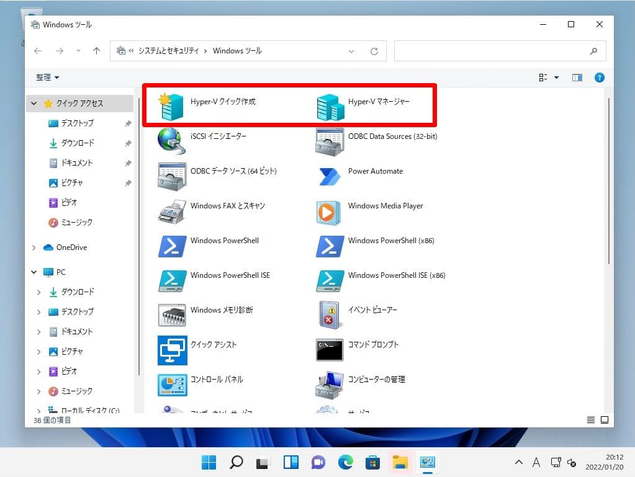
Task: Expand ミュージック under PC
Action: click(x=39, y=391)
